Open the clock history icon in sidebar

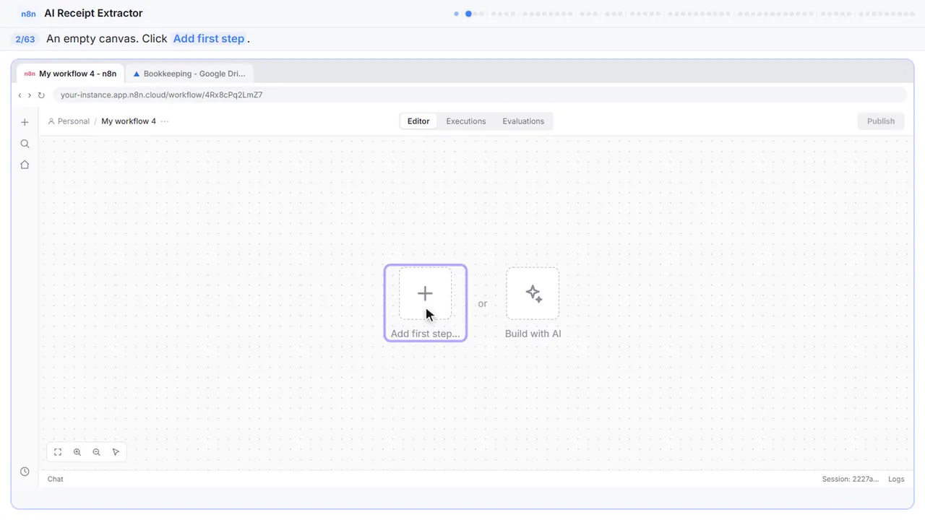[x=25, y=472]
